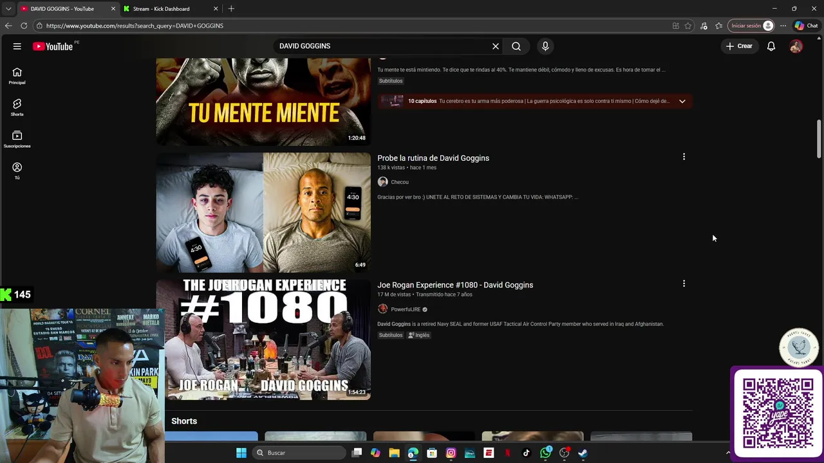824x463 pixels.
Task: Open the Tú section in sidebar
Action: (17, 170)
